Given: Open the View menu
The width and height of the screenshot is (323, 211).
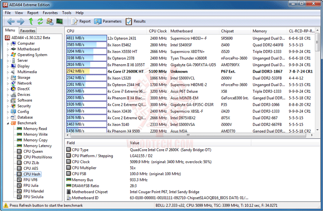Looking at the screenshot, I should coord(19,13).
